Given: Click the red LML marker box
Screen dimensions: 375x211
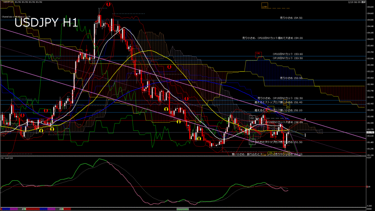Looking at the screenshot, I should click(x=259, y=54).
